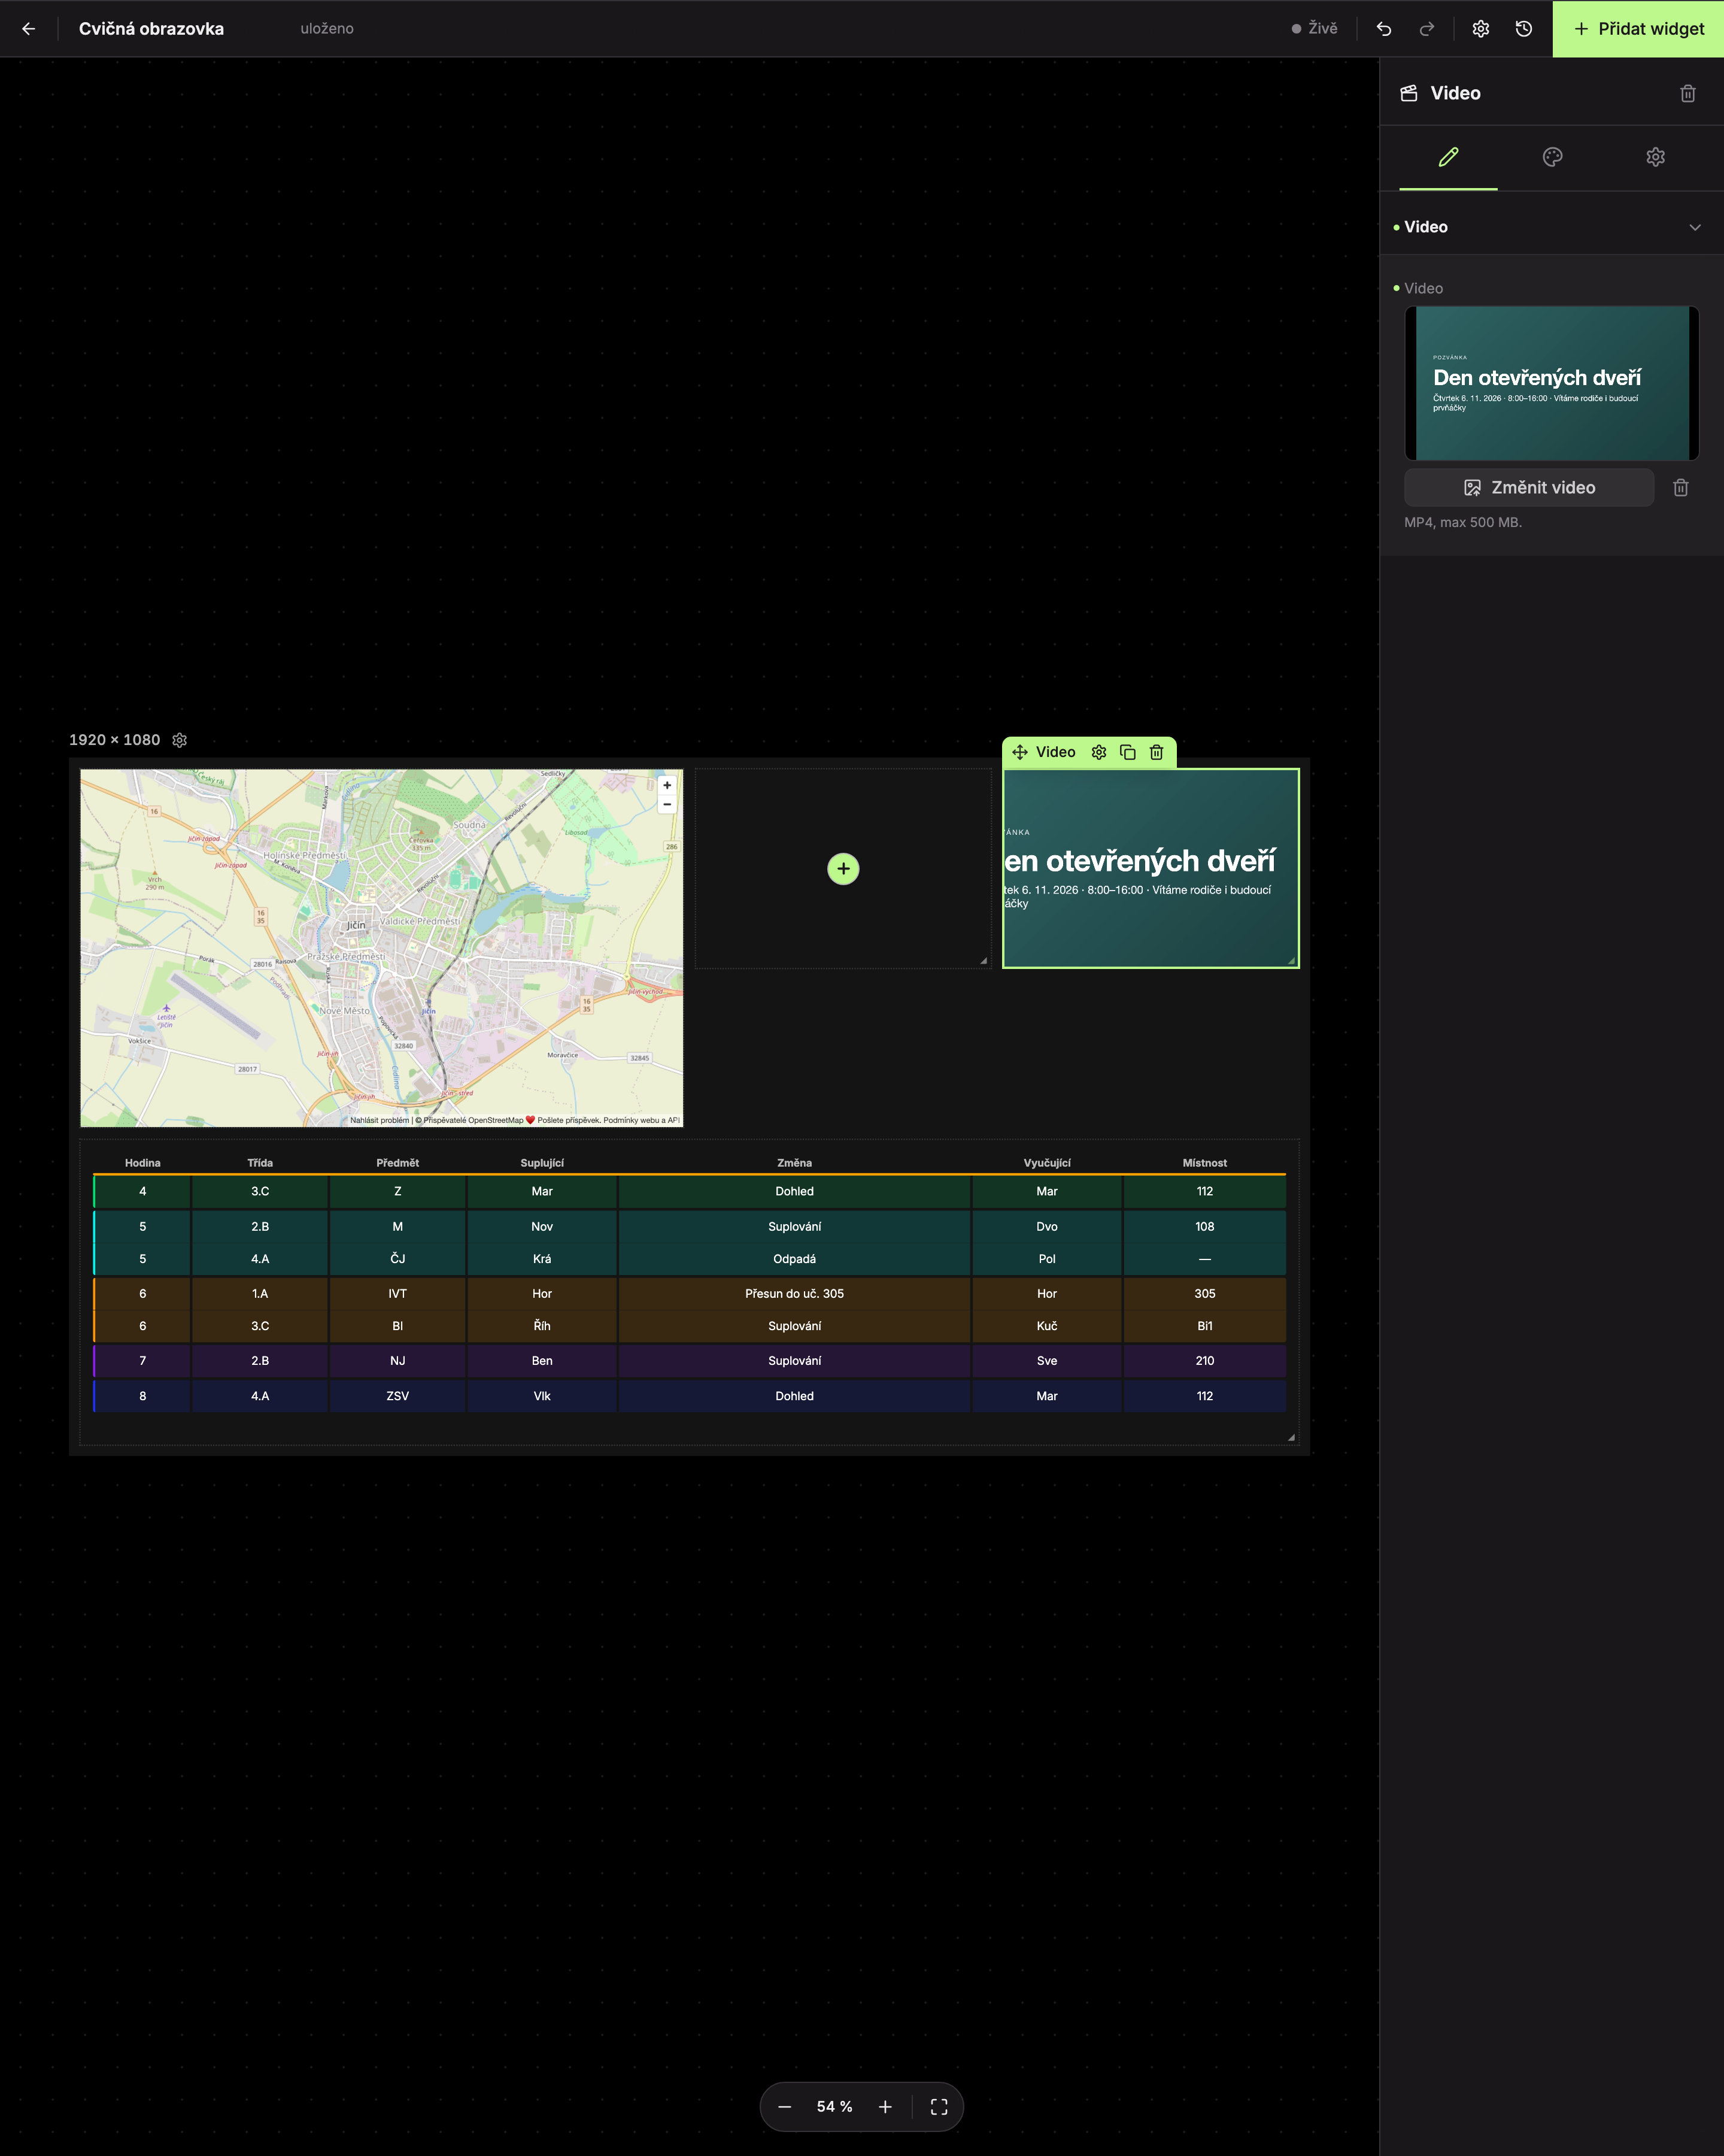Zoom in on the map widget
1724x2156 pixels.
(x=667, y=785)
